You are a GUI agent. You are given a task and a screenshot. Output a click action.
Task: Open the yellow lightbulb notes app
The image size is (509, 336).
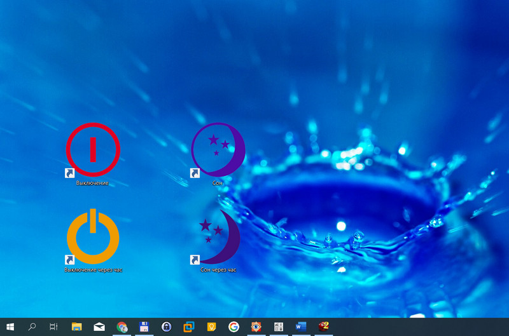[x=211, y=326]
